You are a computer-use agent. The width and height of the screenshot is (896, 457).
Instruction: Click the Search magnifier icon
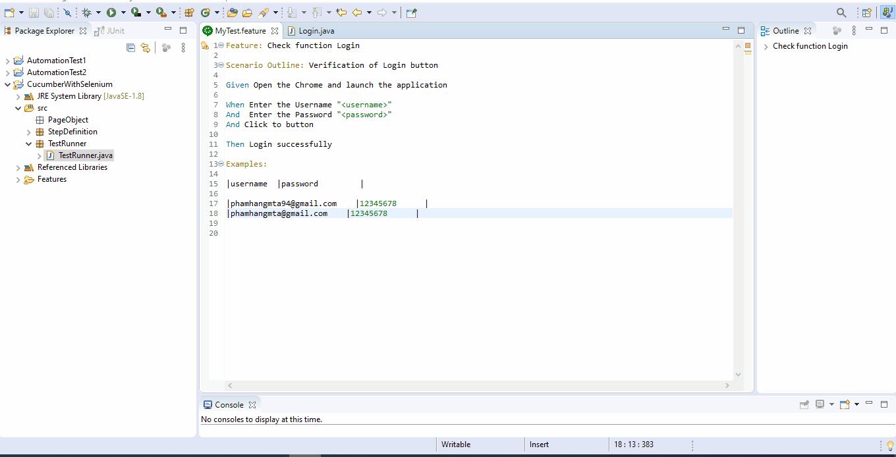click(841, 13)
